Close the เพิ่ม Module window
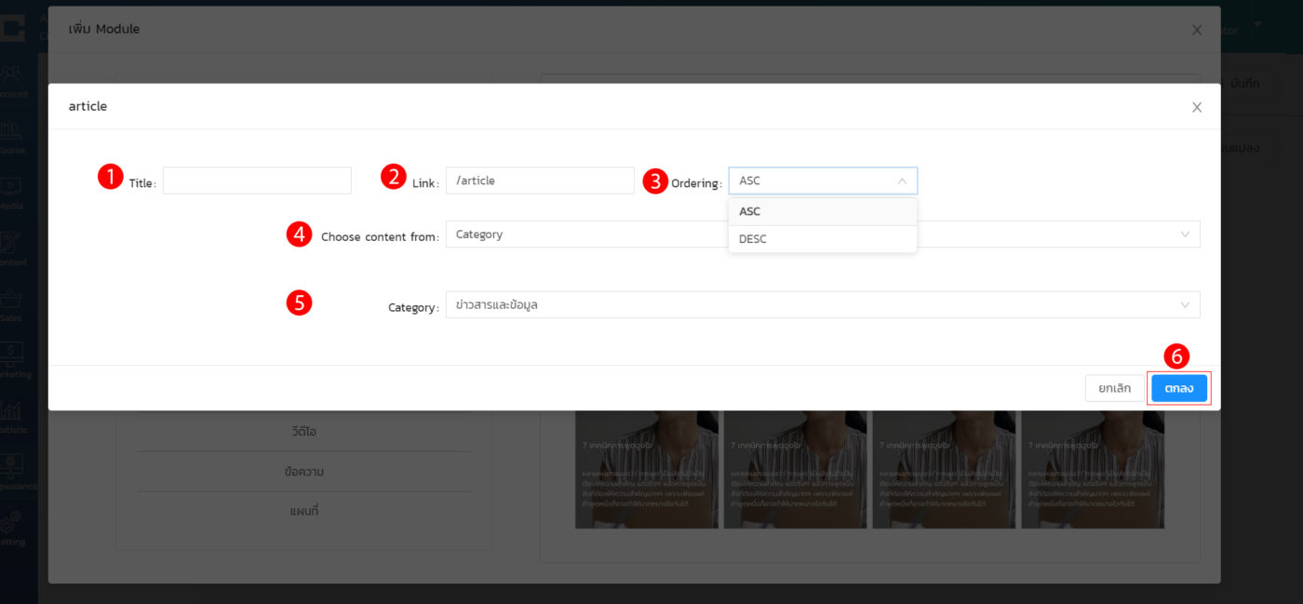This screenshot has width=1303, height=604. [1197, 30]
